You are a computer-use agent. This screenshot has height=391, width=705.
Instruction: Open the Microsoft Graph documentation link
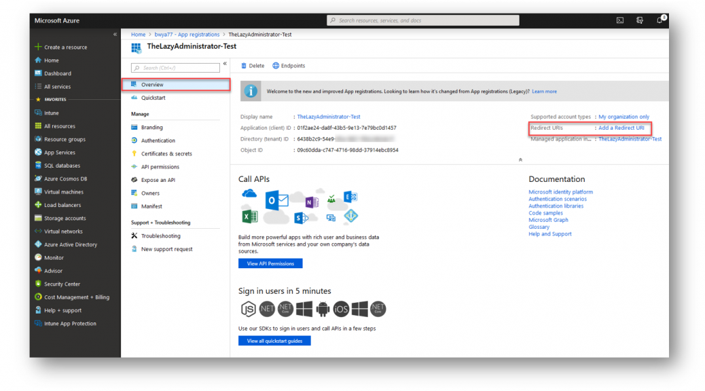click(548, 220)
